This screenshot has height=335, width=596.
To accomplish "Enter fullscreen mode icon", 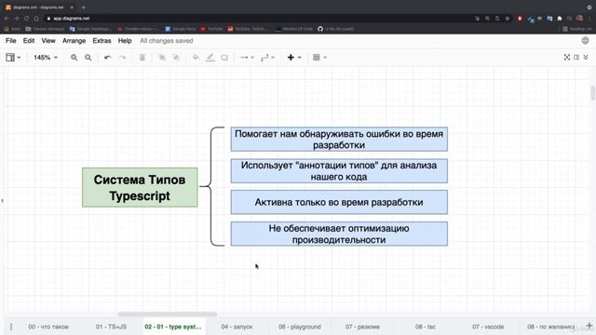I will (x=567, y=57).
